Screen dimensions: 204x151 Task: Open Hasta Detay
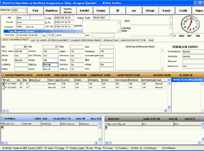[x=68, y=11]
